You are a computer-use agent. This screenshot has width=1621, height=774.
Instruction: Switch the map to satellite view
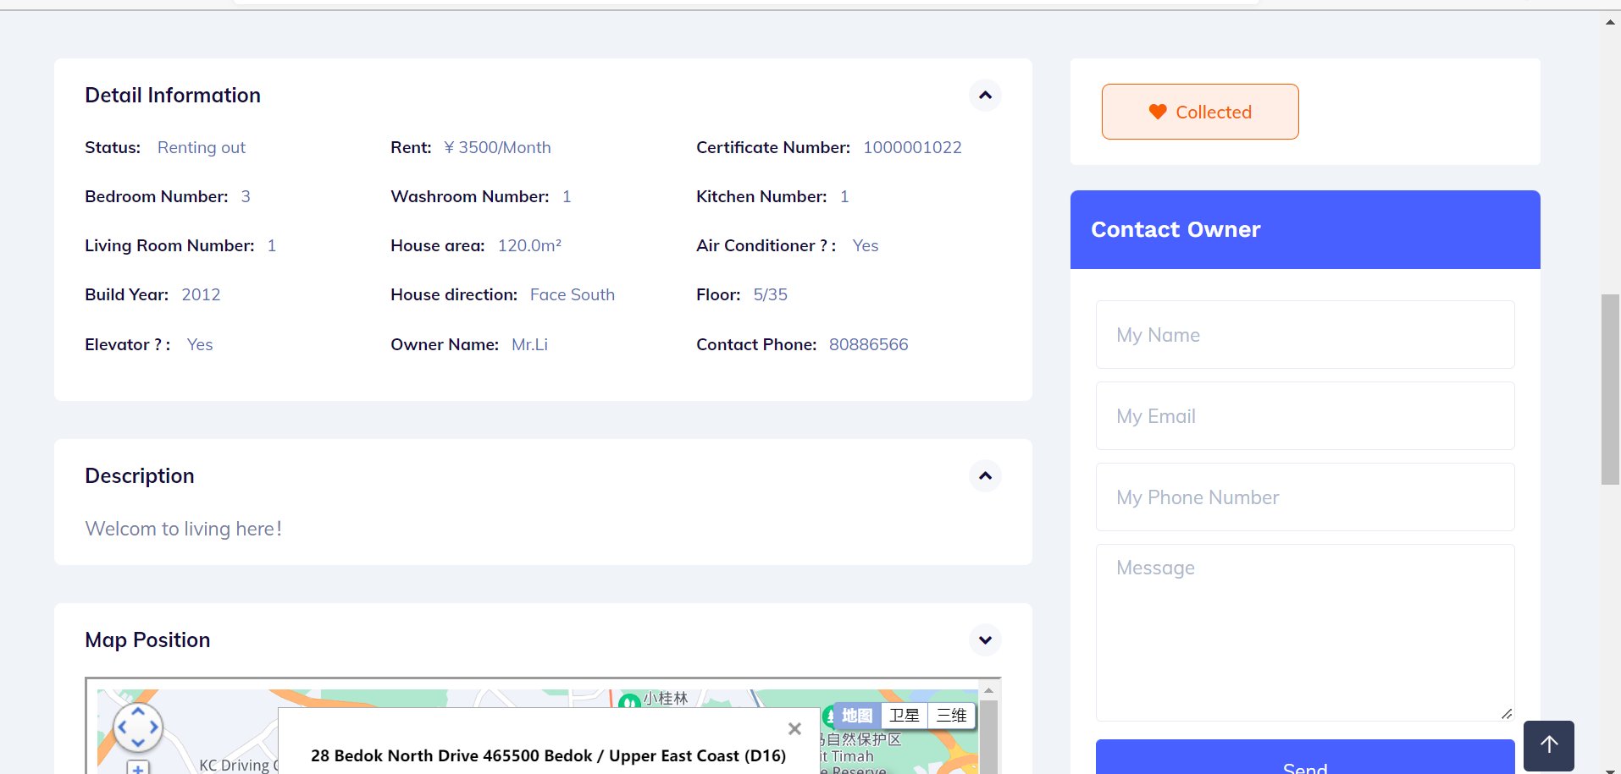pos(904,715)
